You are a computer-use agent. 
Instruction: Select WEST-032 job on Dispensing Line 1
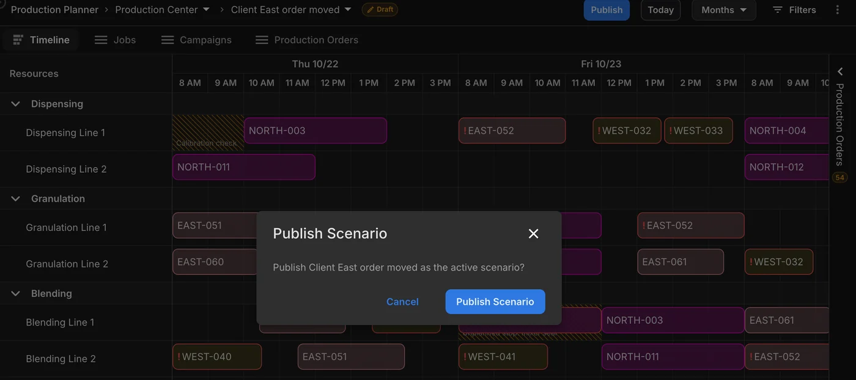pyautogui.click(x=627, y=130)
